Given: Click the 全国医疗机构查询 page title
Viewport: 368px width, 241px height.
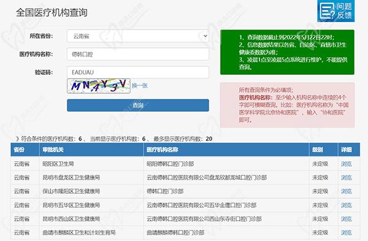Looking at the screenshot, I should pos(52,12).
